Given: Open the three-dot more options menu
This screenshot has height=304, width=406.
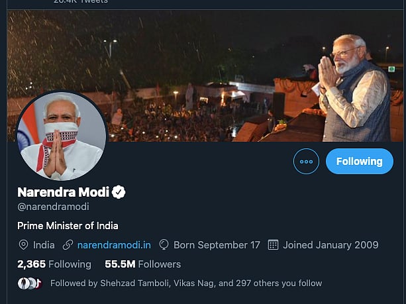Looking at the screenshot, I should pos(306,161).
